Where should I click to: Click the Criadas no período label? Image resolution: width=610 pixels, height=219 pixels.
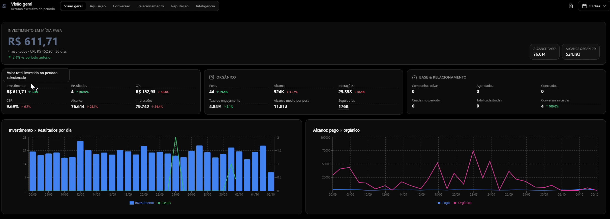coord(426,100)
